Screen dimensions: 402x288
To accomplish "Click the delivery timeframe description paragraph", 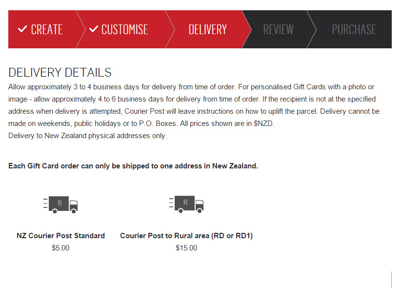I will (x=194, y=105).
